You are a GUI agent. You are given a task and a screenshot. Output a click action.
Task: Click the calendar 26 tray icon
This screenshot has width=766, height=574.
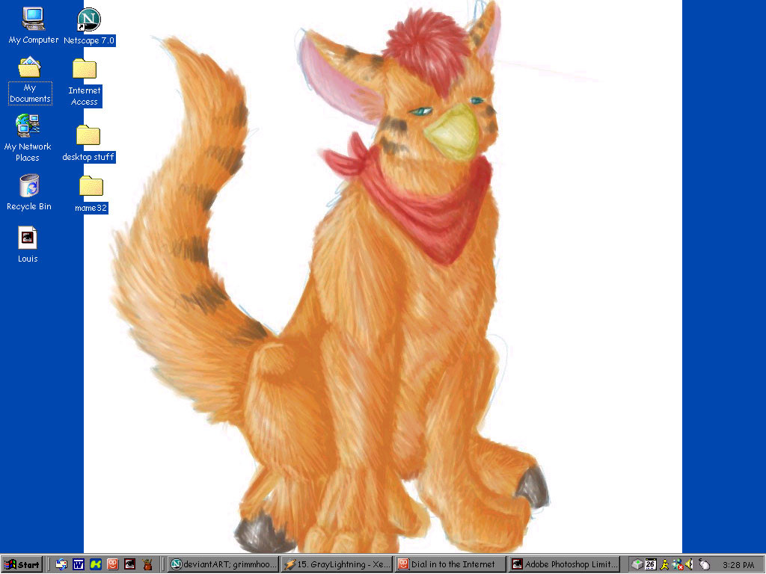(651, 565)
